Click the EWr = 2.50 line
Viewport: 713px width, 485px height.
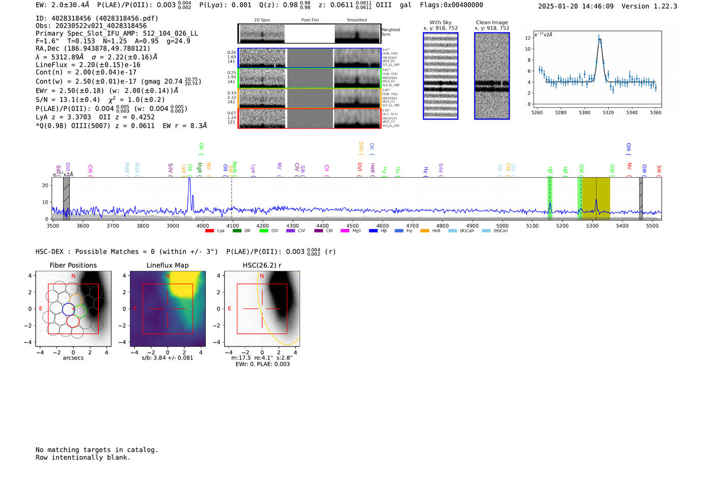(x=107, y=91)
